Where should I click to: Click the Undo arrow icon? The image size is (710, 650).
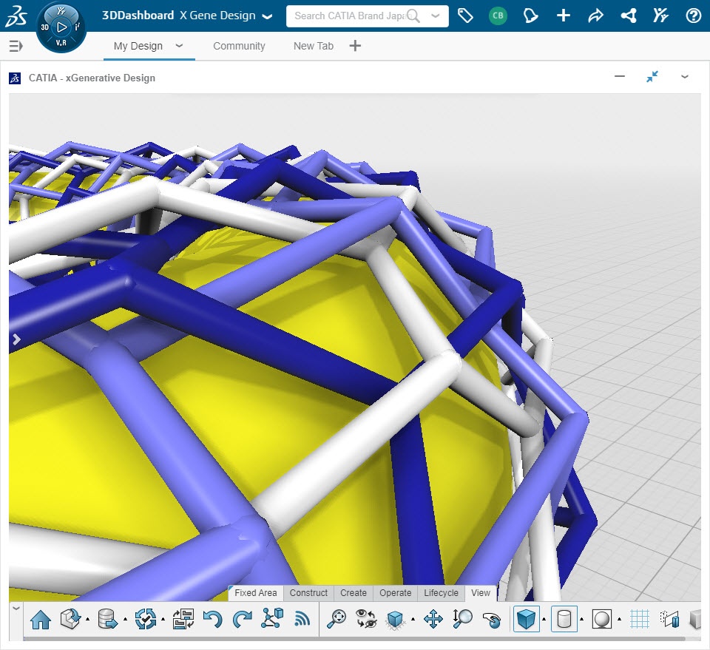(x=212, y=619)
